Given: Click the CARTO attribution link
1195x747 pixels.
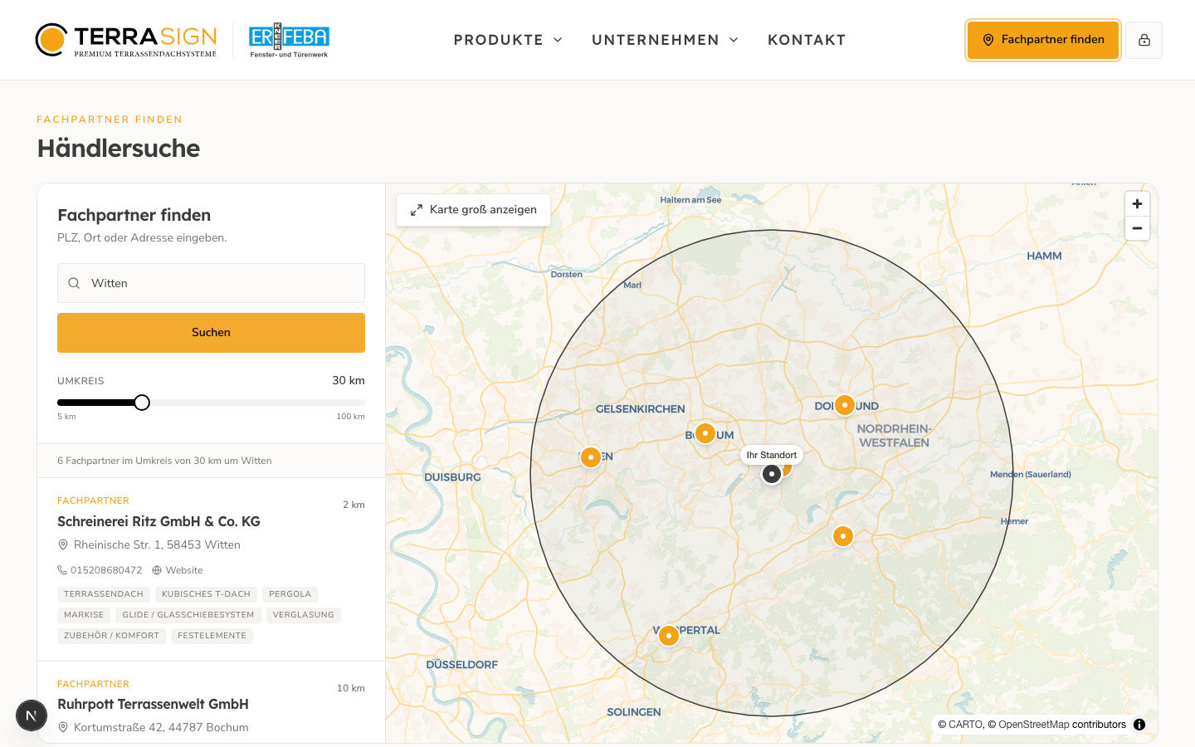Looking at the screenshot, I should point(966,725).
